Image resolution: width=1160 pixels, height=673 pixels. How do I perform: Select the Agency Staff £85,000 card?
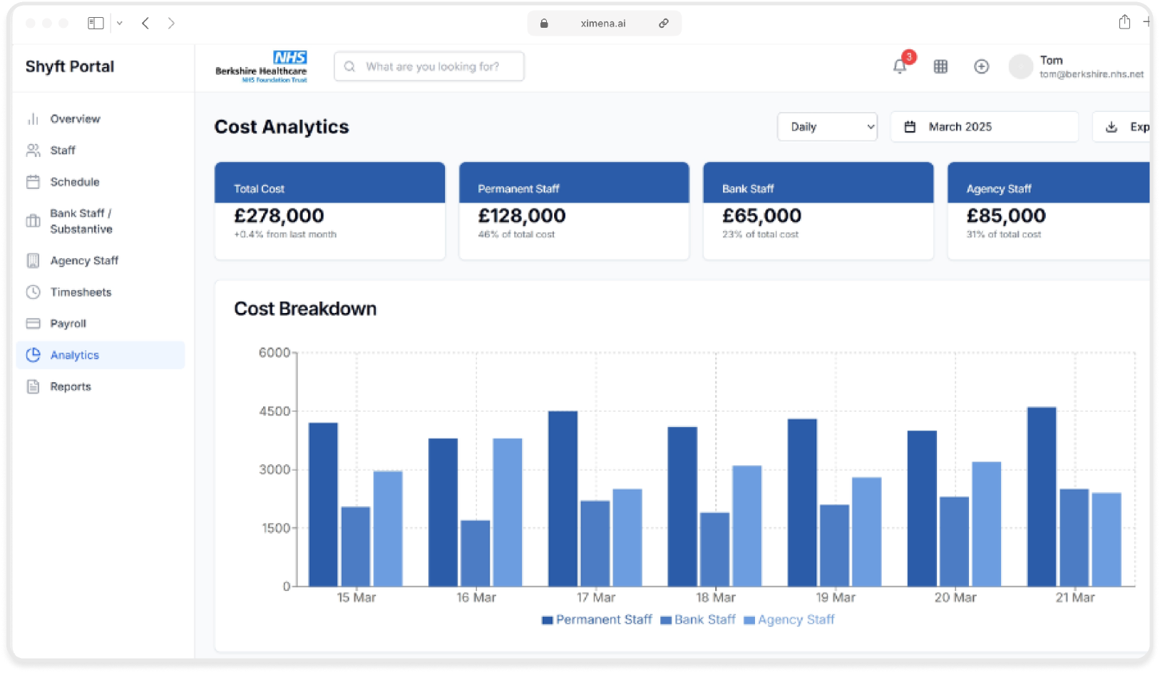click(x=1049, y=211)
